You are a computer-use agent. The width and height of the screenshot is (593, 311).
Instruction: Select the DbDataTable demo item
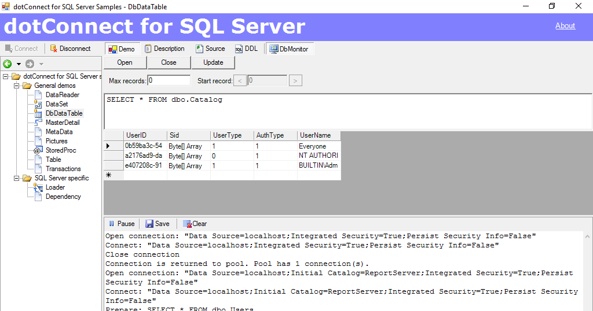pos(64,113)
